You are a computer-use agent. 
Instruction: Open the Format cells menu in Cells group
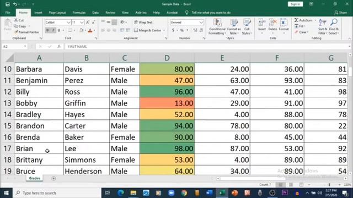click(x=284, y=26)
